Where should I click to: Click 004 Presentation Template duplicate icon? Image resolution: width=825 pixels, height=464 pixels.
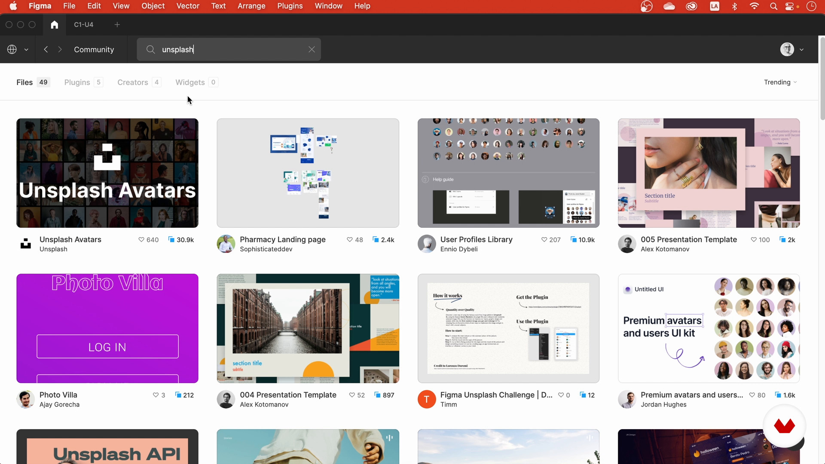[377, 394]
